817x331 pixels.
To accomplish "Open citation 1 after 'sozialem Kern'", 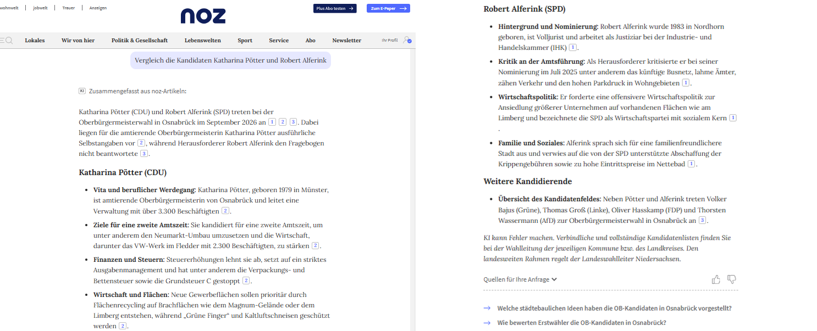I will 733,118.
